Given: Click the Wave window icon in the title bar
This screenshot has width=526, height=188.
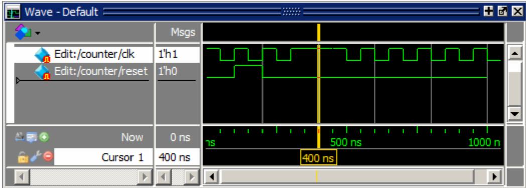Looking at the screenshot, I should 14,12.
